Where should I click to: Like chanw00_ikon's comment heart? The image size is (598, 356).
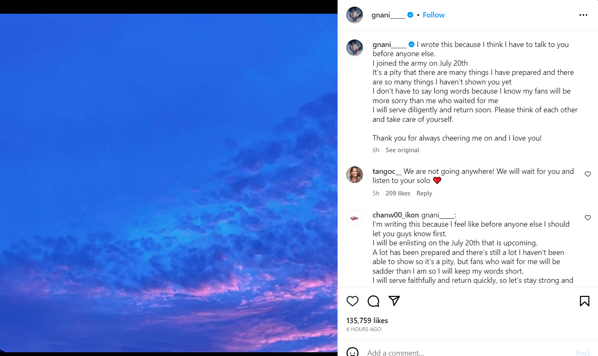click(x=588, y=218)
